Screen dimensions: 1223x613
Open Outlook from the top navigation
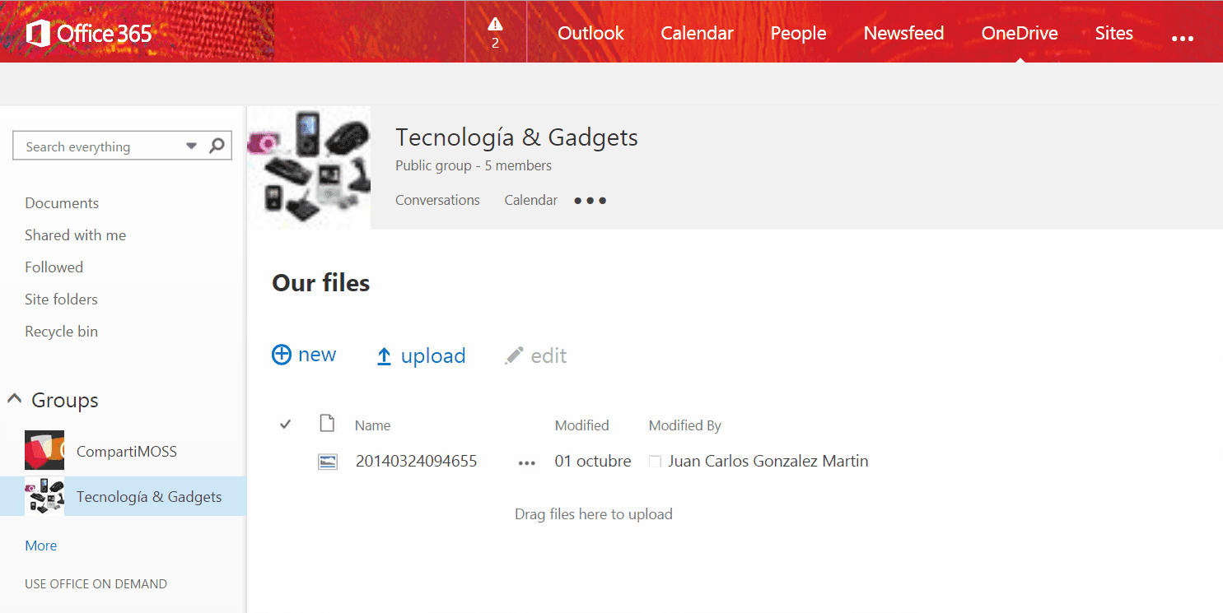pyautogui.click(x=590, y=33)
